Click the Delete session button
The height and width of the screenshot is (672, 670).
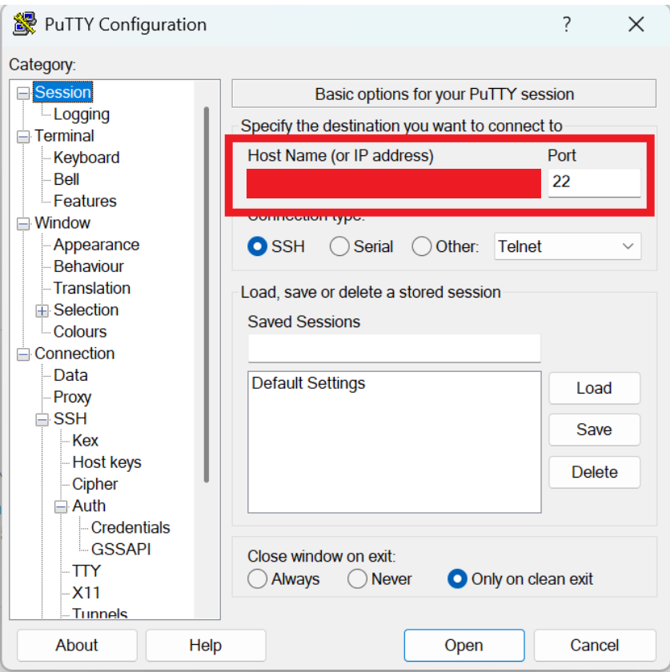click(x=595, y=472)
